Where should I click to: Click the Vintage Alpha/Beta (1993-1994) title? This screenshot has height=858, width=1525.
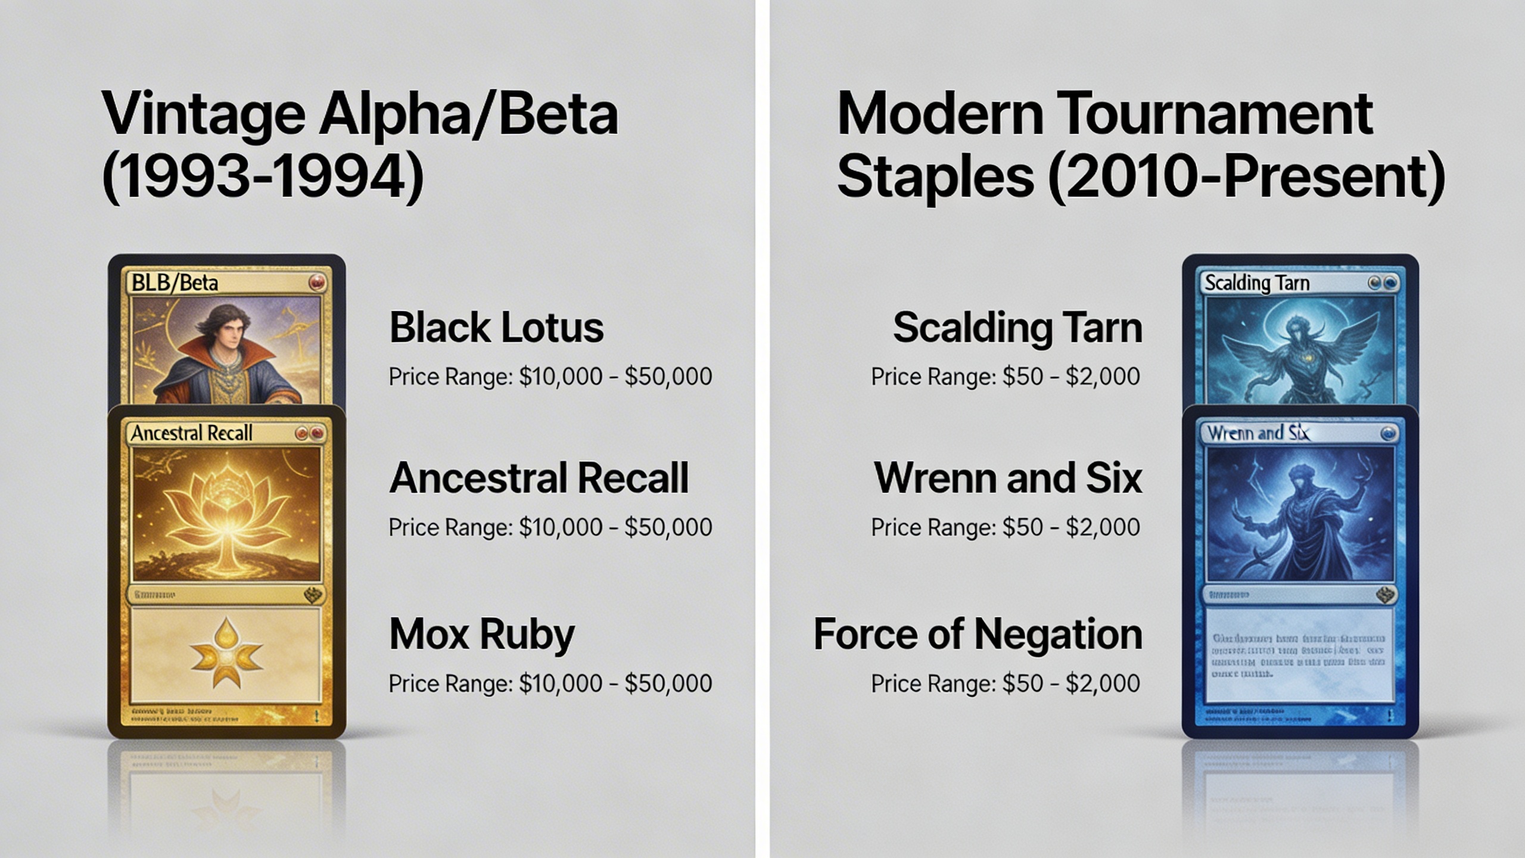tap(360, 145)
